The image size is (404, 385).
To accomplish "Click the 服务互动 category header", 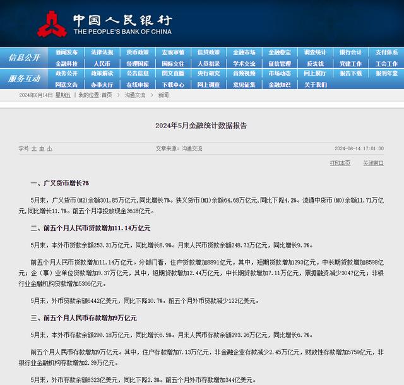I will click(x=24, y=78).
